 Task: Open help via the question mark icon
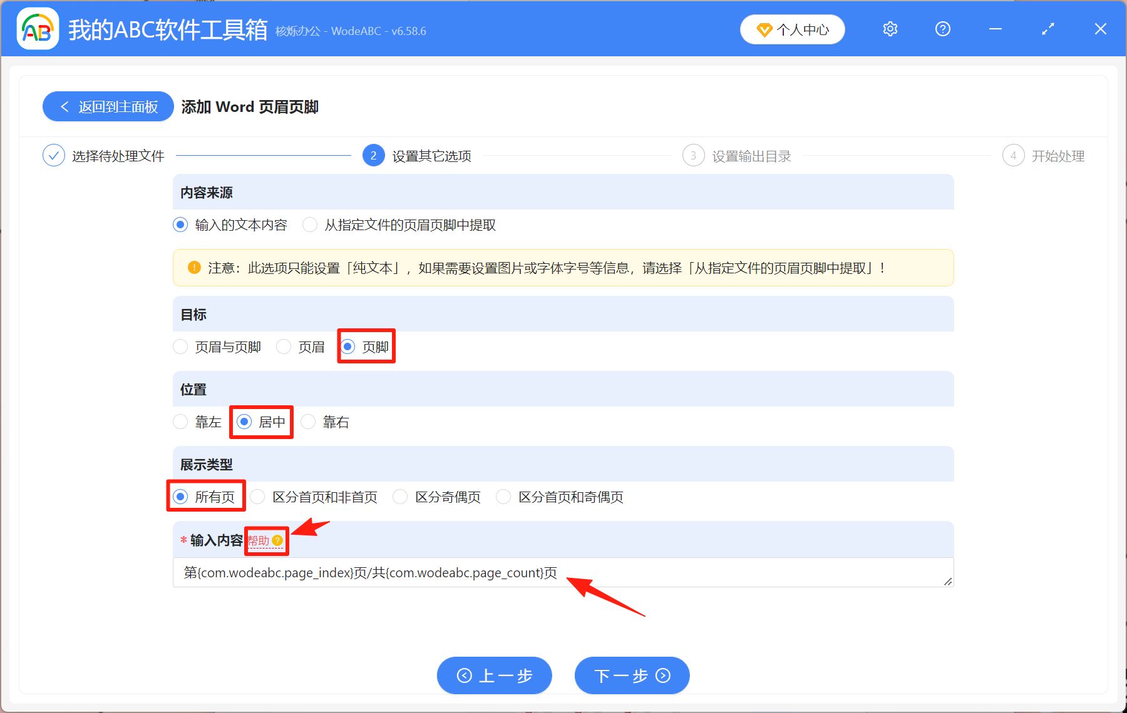942,29
